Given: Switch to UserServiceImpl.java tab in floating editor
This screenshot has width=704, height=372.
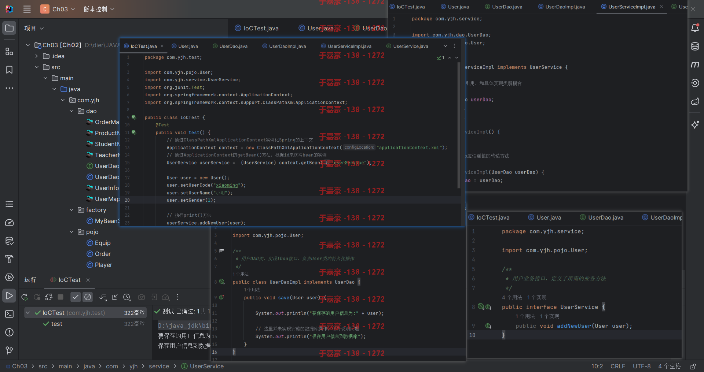Looking at the screenshot, I should pyautogui.click(x=346, y=46).
